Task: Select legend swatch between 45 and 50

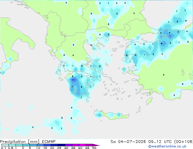Action: coord(89,145)
